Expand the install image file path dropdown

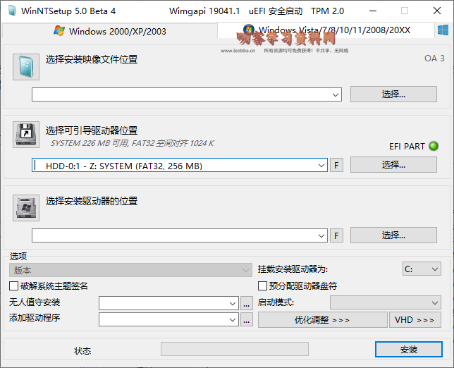336,94
